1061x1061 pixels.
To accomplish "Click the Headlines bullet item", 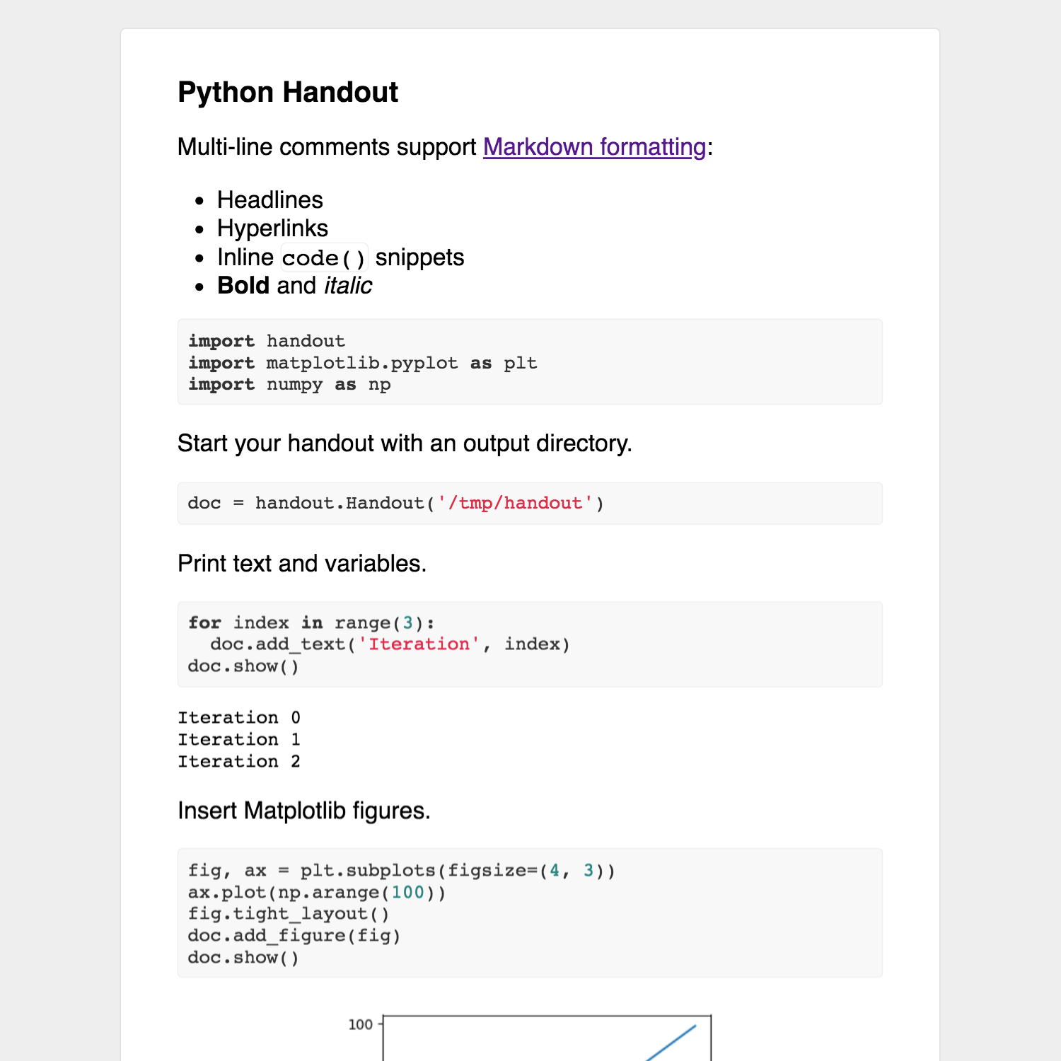I will 269,200.
